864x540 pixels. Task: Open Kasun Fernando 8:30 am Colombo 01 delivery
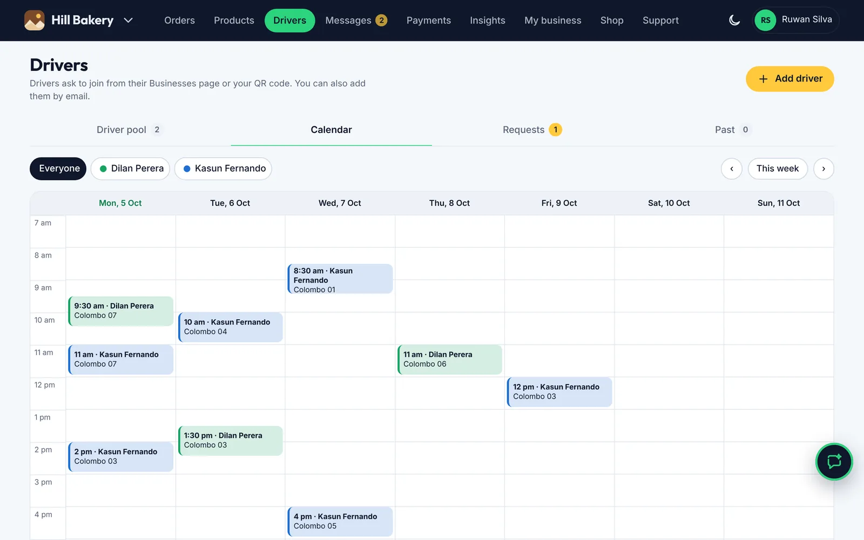point(340,279)
